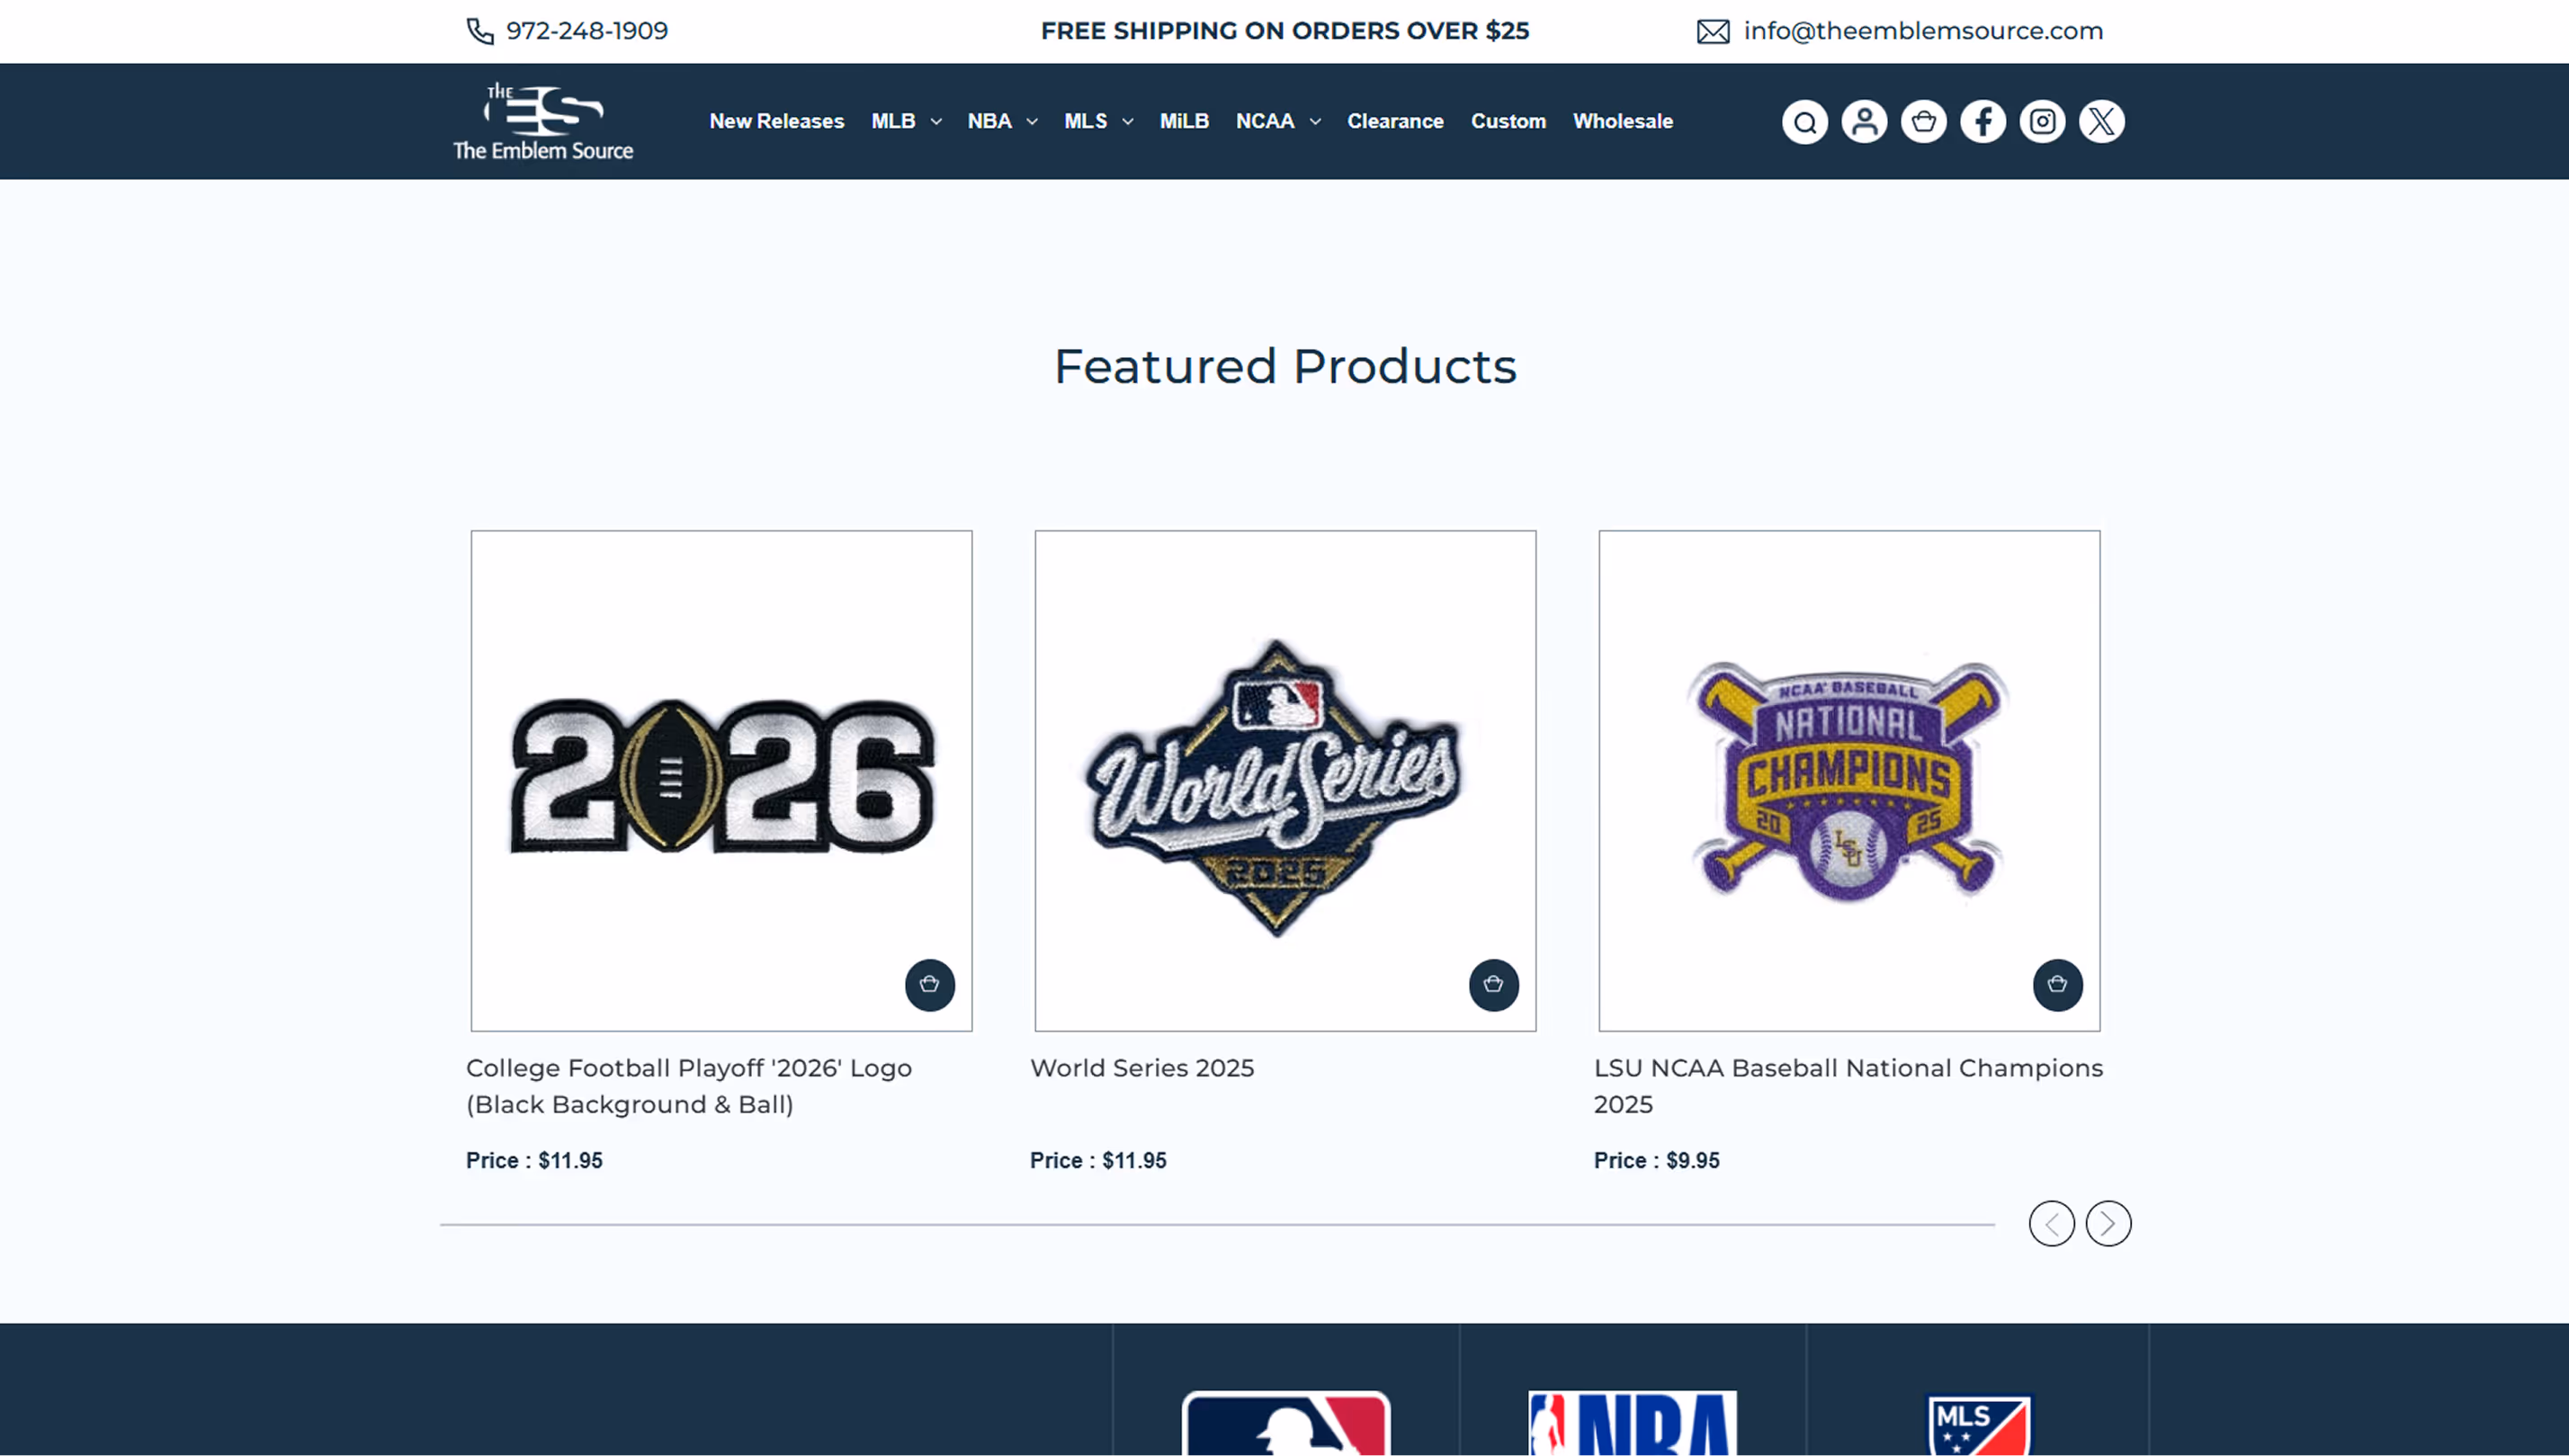Viewport: 2569px width, 1456px height.
Task: Open the MLS league logo tile
Action: click(1979, 1424)
